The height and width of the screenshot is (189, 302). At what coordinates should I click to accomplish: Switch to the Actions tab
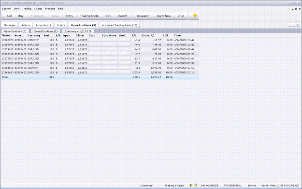26,25
